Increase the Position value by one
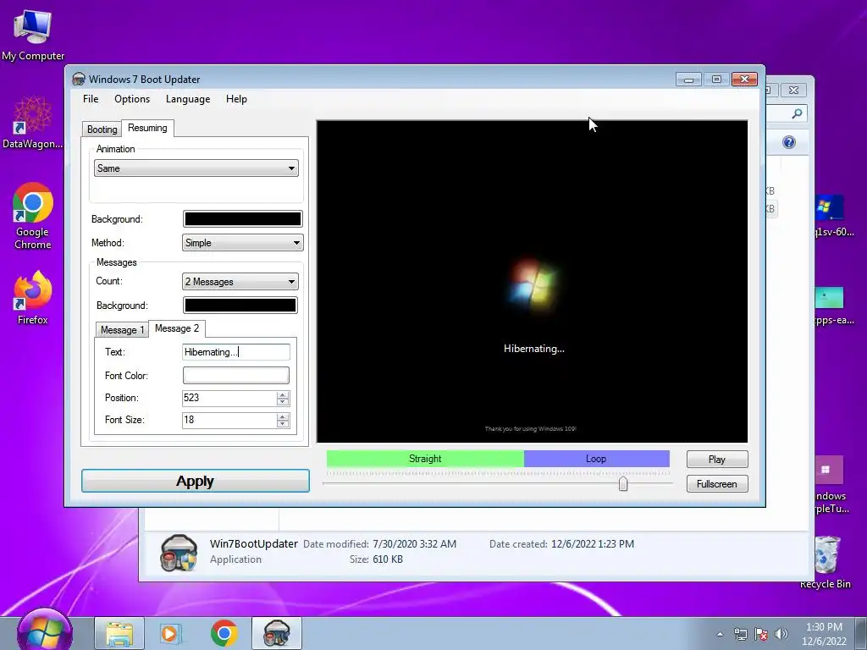 283,394
